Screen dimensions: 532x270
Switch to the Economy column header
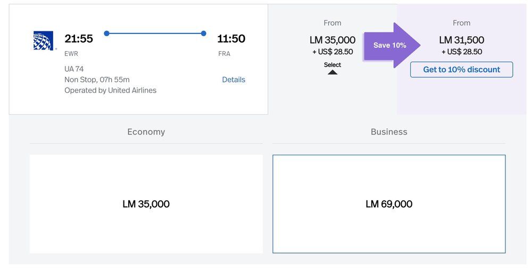tap(146, 132)
